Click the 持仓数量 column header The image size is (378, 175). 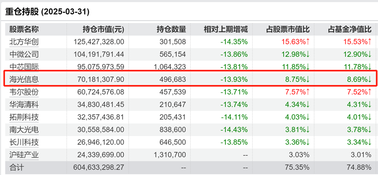tap(171, 29)
